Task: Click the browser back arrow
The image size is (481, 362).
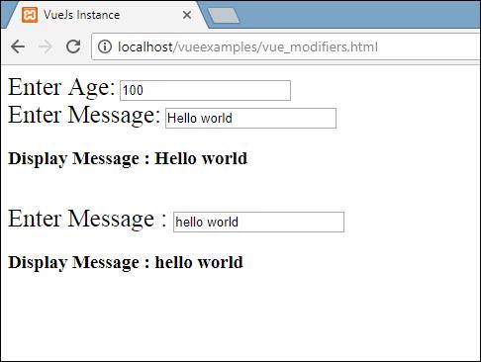Action: pos(18,46)
